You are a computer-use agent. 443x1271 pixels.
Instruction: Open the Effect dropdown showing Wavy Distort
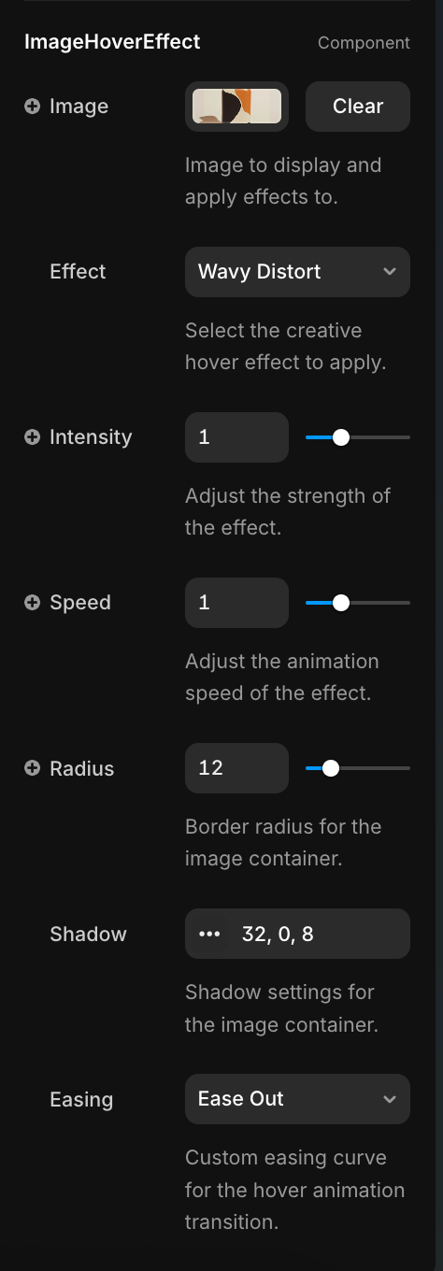coord(297,272)
